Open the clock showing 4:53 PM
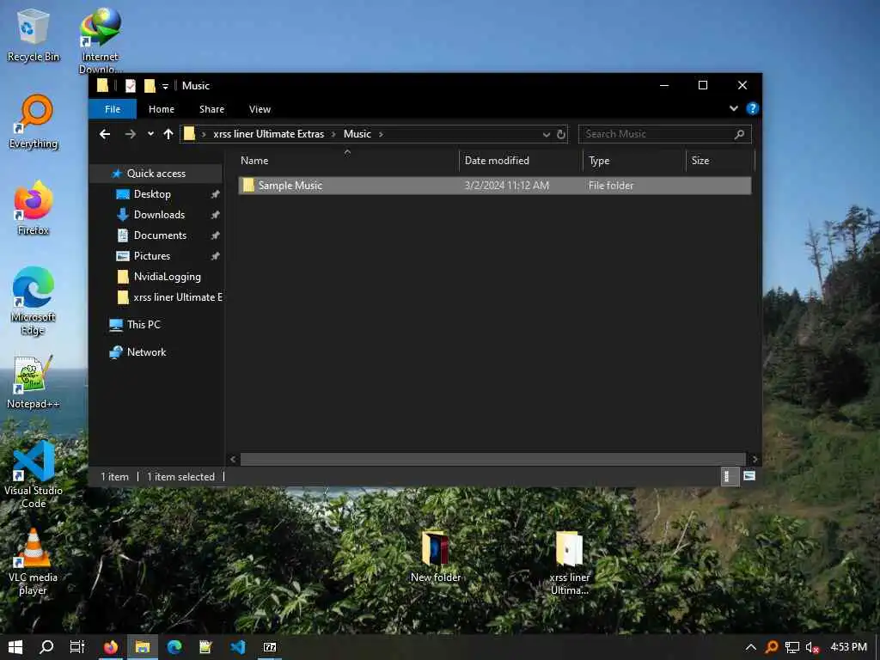 848,647
